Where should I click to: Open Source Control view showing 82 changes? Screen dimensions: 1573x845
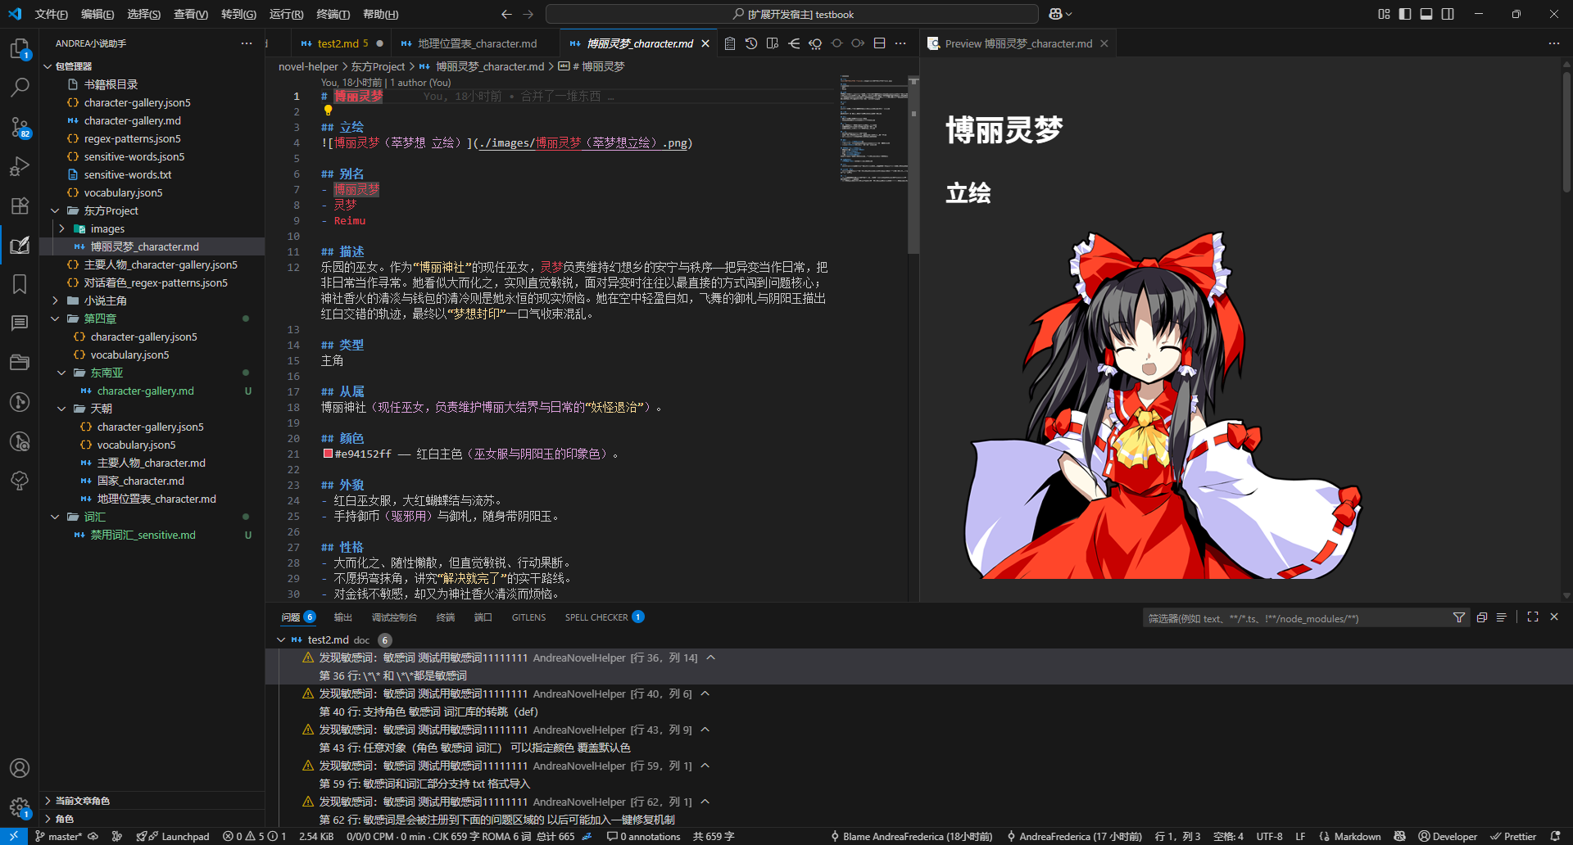tap(20, 127)
